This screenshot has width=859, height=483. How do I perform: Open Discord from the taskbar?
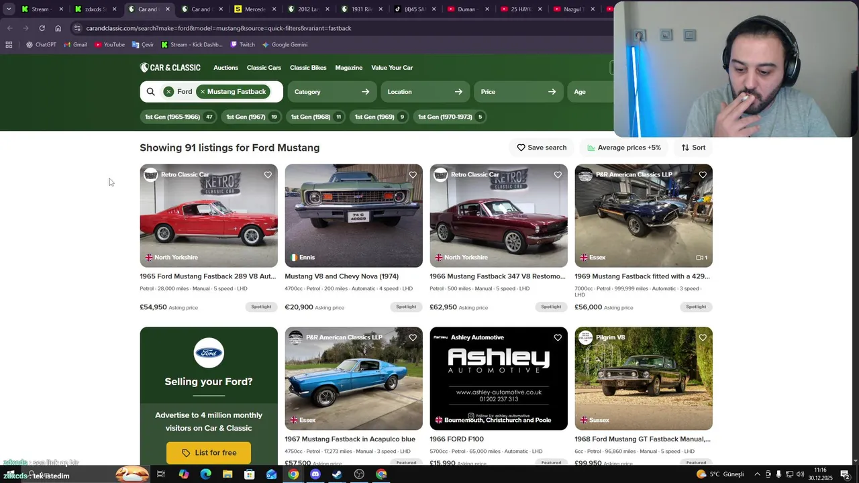pos(315,474)
